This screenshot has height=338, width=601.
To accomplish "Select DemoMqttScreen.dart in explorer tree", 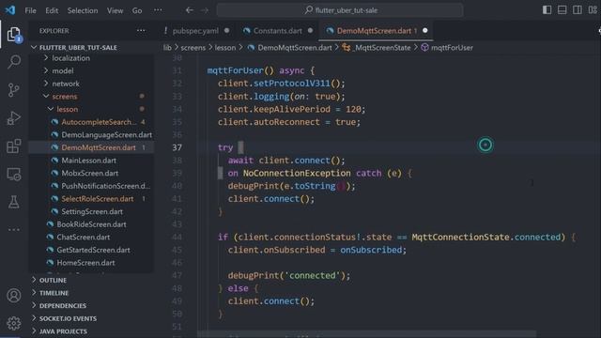I will (99, 147).
